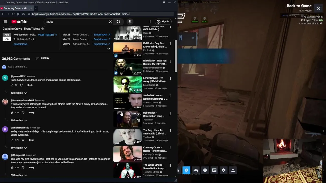Reply to the @gradus1939 comment
Screen dimensions: 326x183
30,85
